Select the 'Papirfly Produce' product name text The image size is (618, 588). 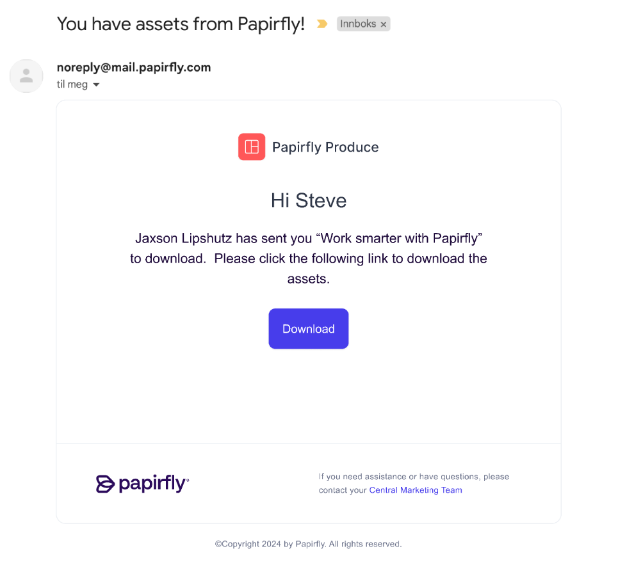[325, 147]
